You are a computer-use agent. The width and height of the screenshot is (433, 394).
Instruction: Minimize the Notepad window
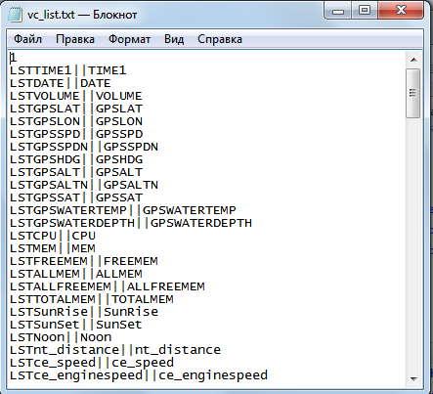tap(338, 11)
